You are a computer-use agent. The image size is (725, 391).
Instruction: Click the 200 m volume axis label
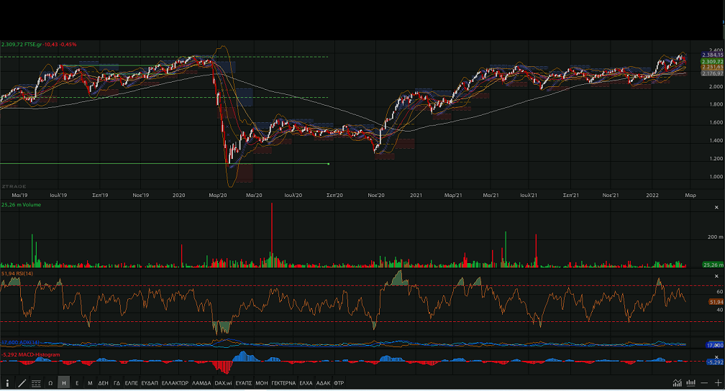click(x=716, y=236)
